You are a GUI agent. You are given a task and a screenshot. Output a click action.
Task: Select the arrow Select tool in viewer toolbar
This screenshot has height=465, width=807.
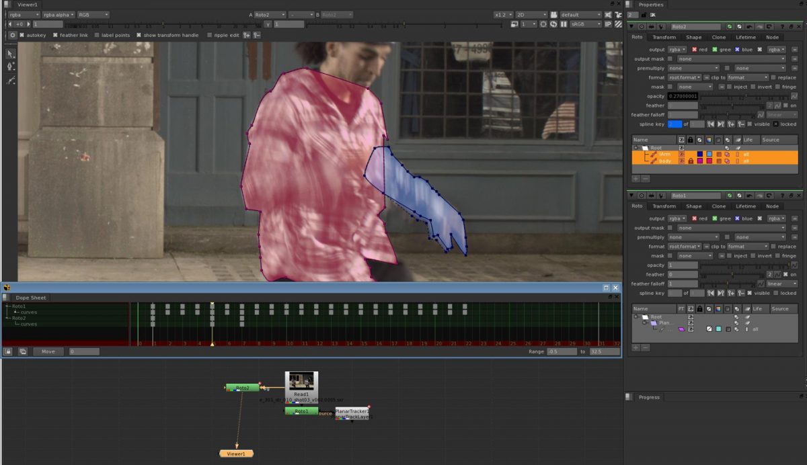point(11,54)
